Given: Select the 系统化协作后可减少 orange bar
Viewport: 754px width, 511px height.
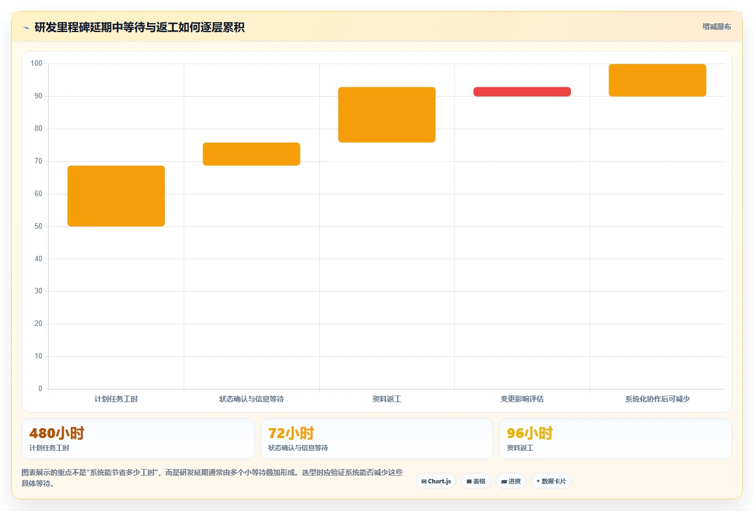Looking at the screenshot, I should 658,80.
